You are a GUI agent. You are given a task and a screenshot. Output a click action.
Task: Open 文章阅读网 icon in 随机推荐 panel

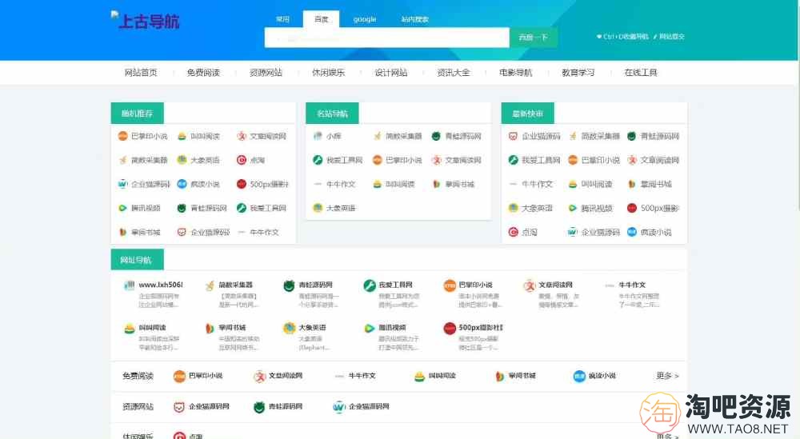pos(242,136)
